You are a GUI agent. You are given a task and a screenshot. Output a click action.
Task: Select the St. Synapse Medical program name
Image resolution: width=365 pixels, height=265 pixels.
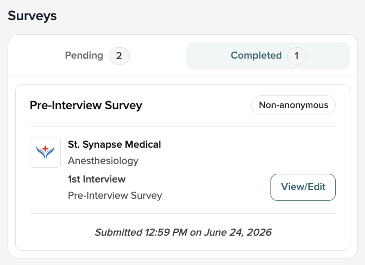pyautogui.click(x=114, y=144)
